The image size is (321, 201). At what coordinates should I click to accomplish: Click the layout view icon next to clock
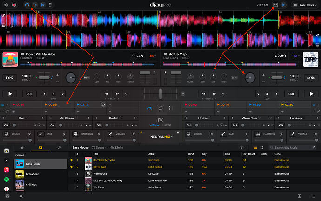pos(275,5)
